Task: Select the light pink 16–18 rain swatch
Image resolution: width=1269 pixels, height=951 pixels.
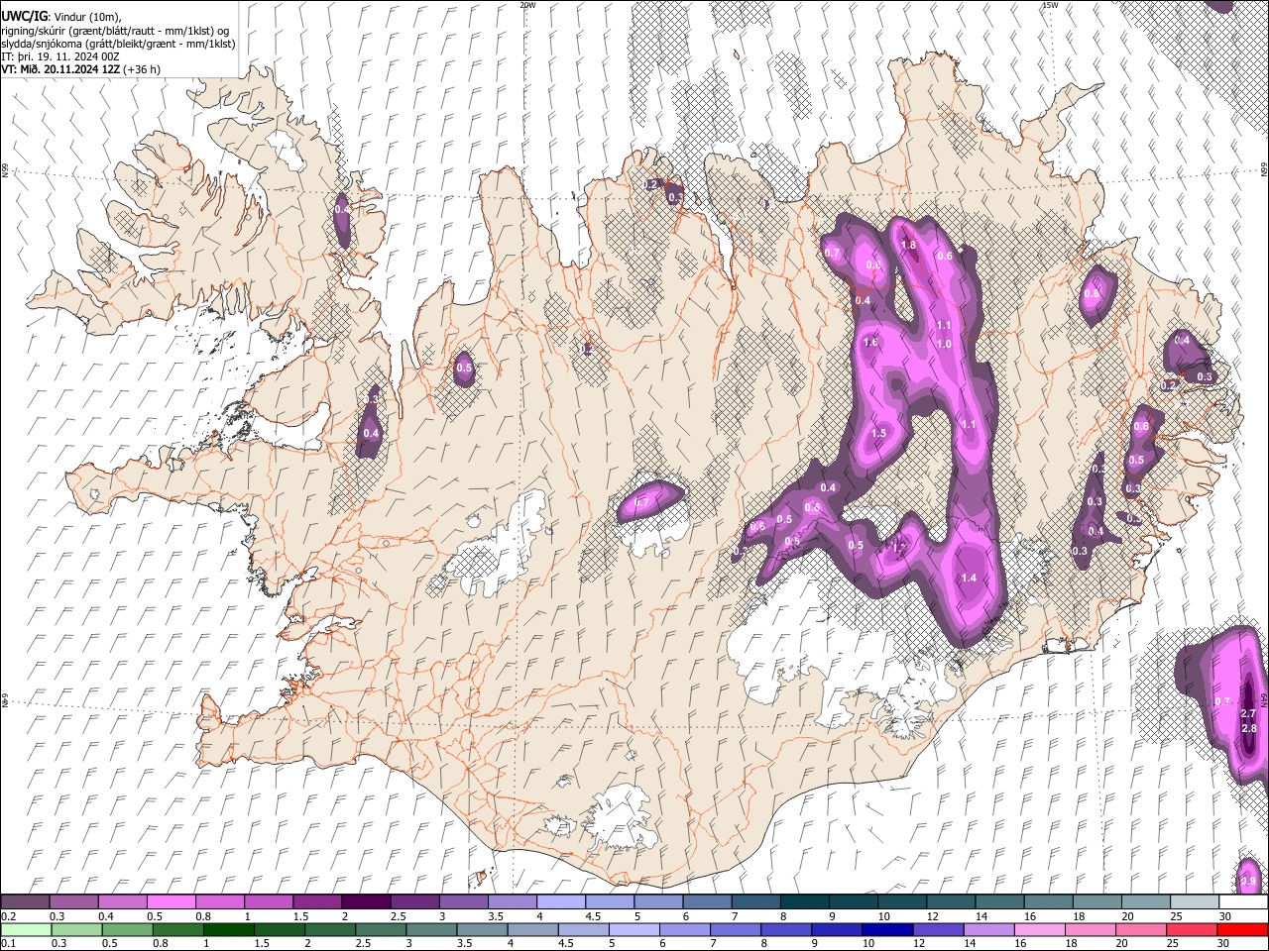Action: click(1041, 929)
